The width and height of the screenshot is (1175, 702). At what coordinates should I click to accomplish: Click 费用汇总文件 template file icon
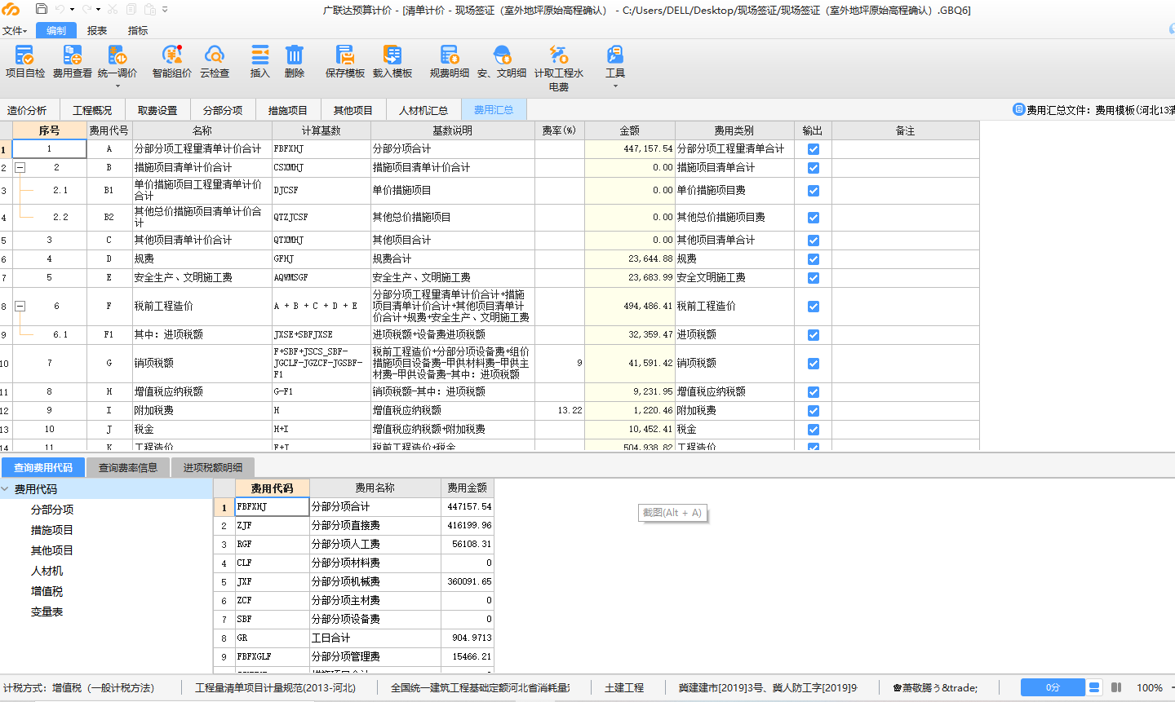click(1018, 109)
